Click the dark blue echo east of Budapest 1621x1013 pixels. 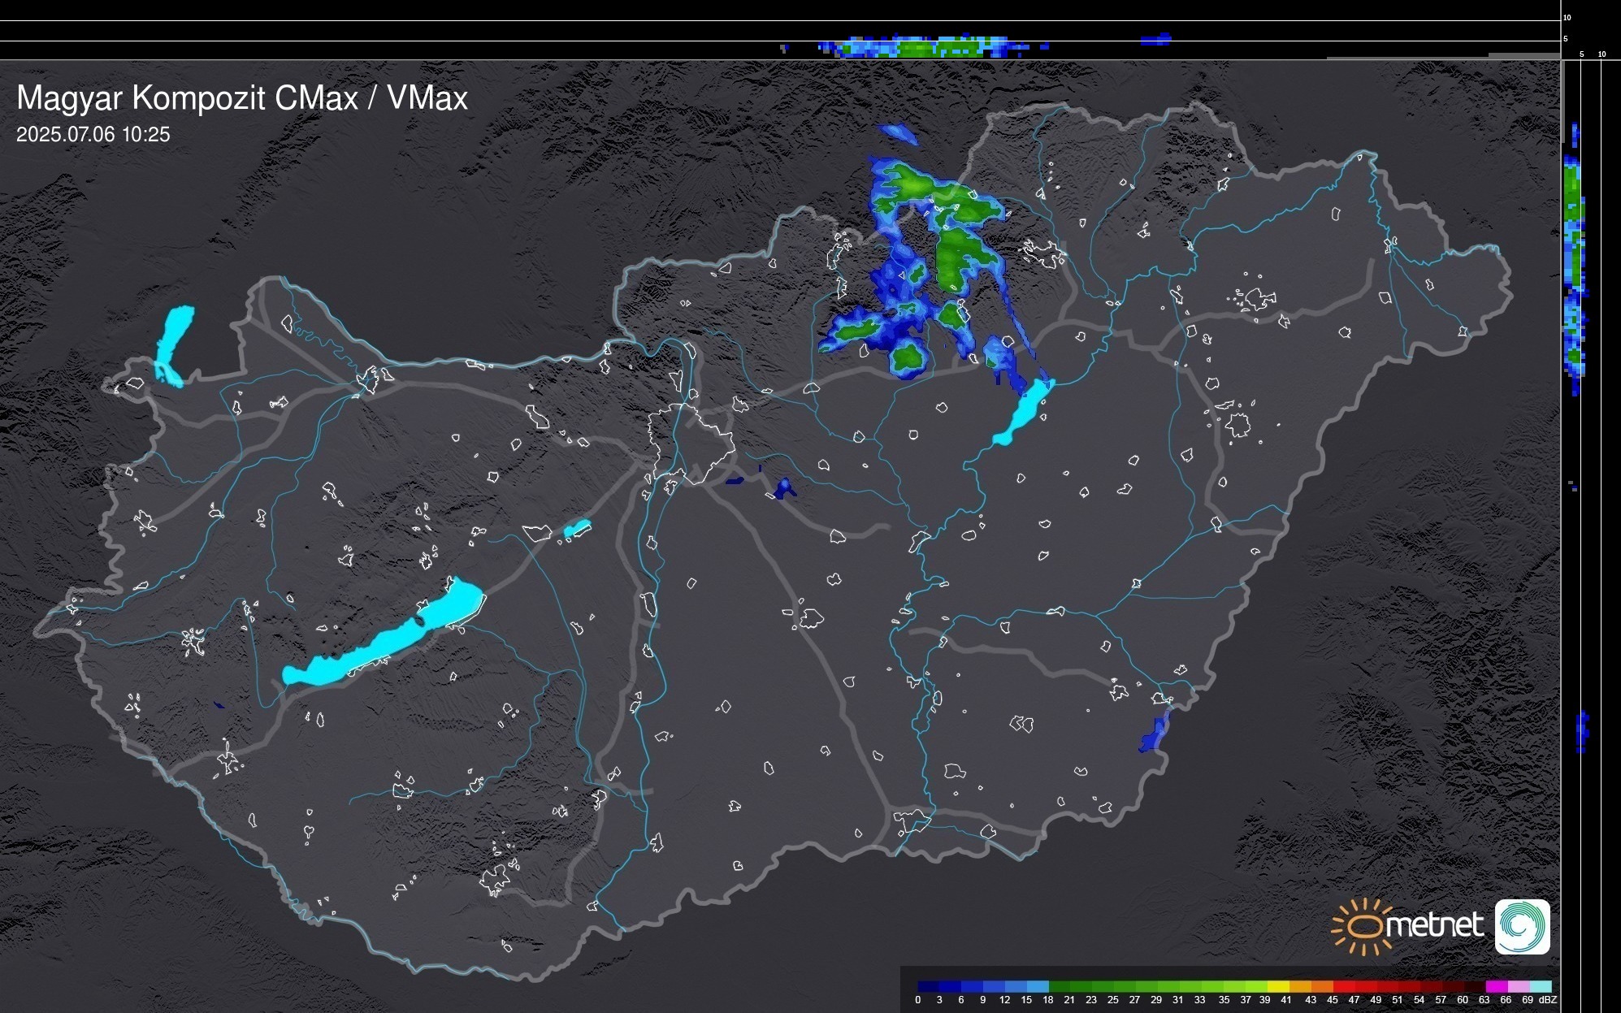coord(783,488)
